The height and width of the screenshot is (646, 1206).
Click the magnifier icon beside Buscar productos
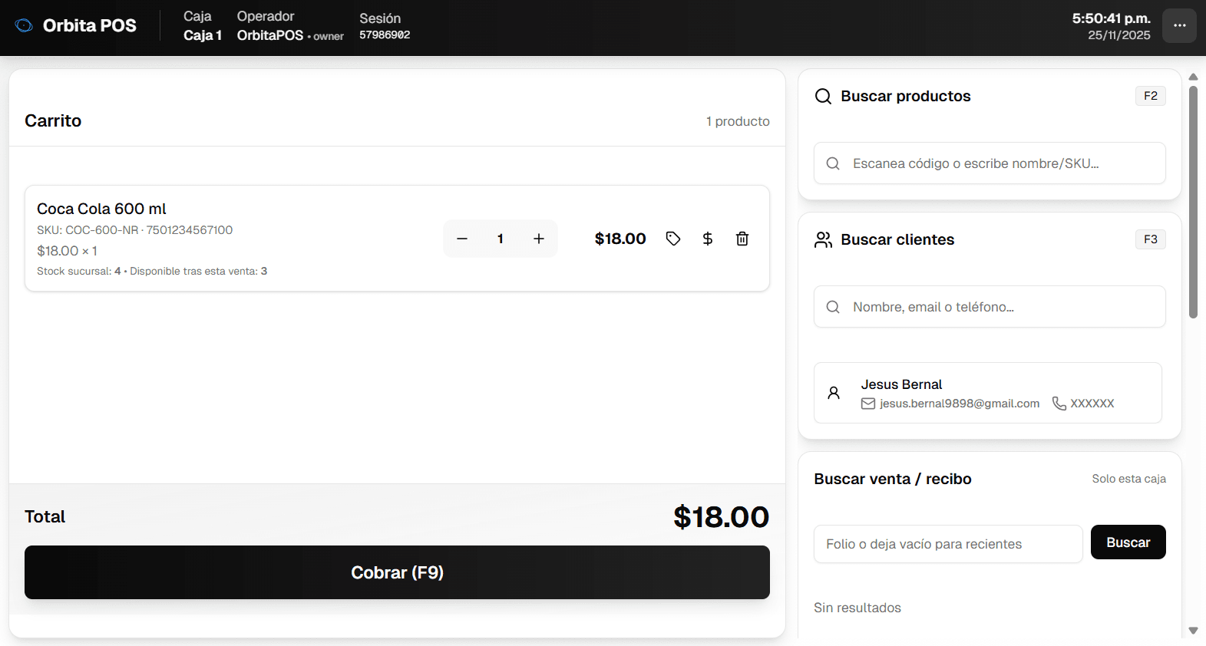tap(823, 96)
